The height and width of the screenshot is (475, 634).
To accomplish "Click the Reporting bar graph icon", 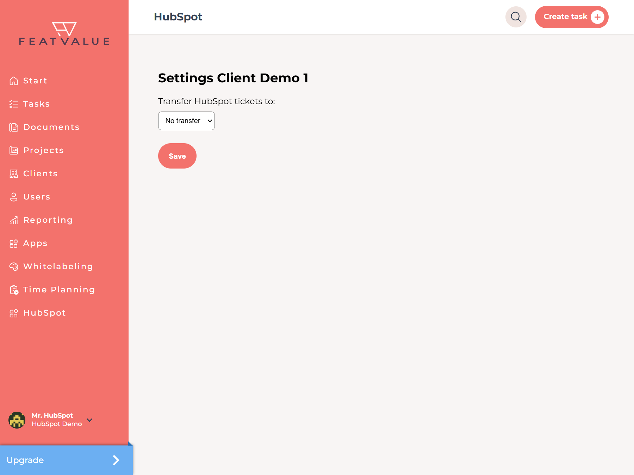I will coord(14,220).
